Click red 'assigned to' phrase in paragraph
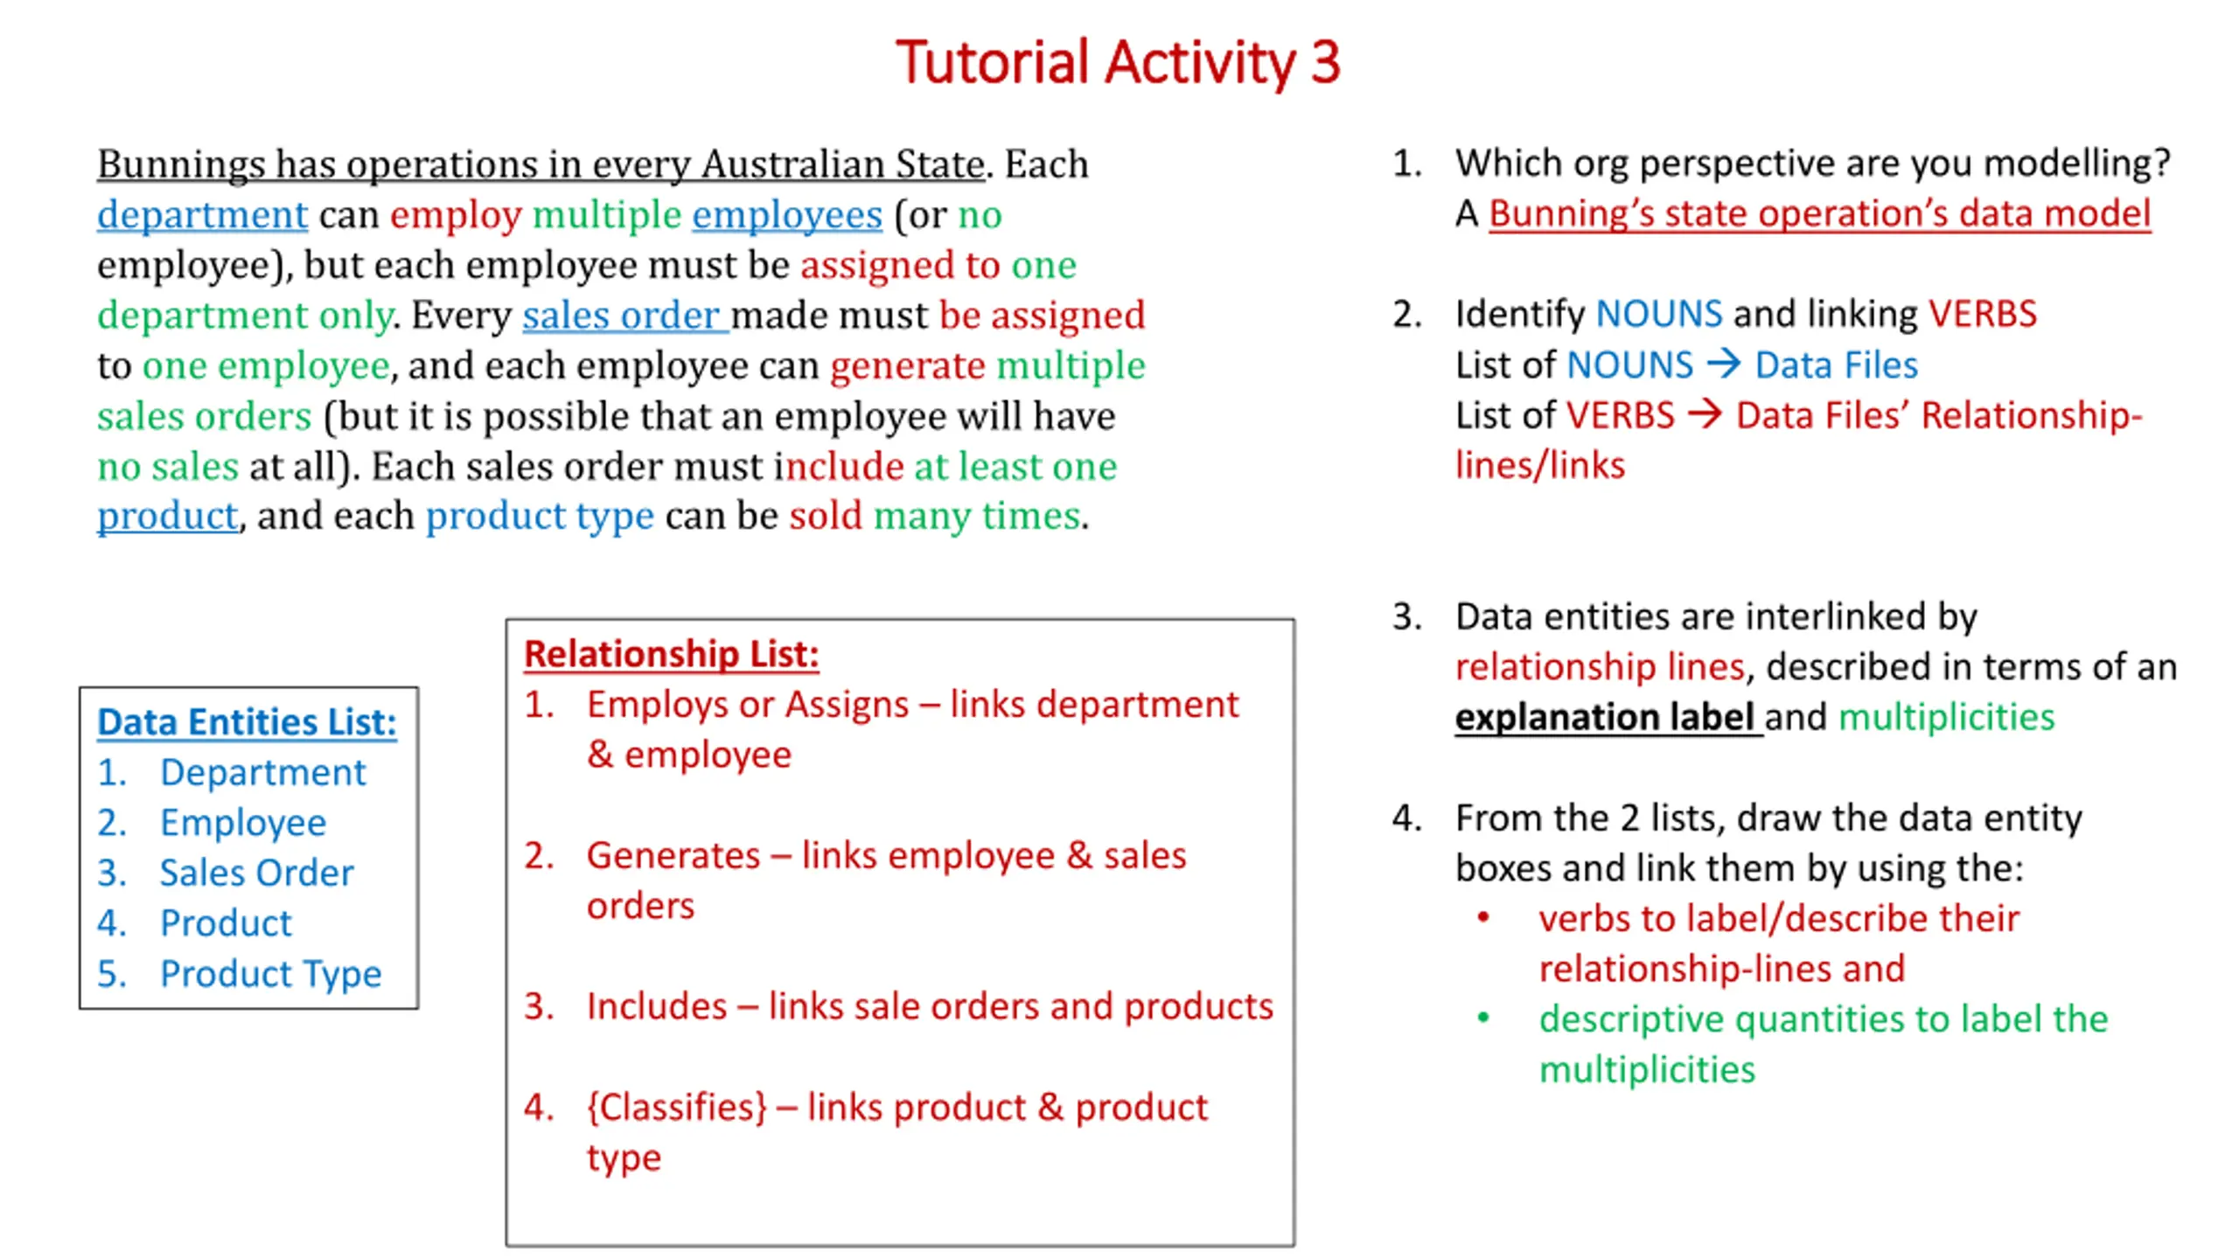Image resolution: width=2239 pixels, height=1259 pixels. [900, 266]
